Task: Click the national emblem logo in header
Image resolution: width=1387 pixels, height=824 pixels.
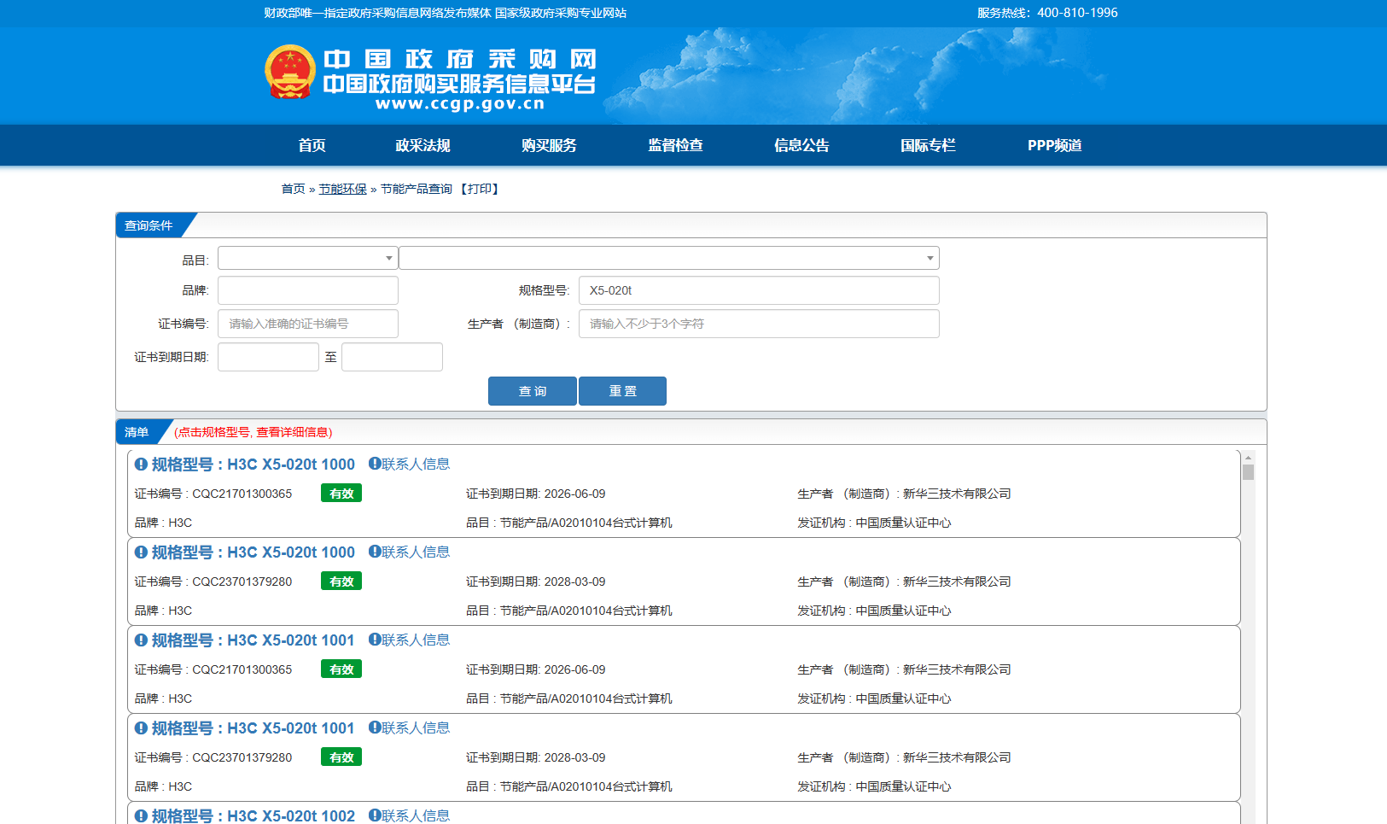Action: point(290,72)
